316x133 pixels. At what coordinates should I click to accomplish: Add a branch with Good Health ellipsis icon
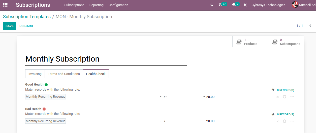(292, 97)
